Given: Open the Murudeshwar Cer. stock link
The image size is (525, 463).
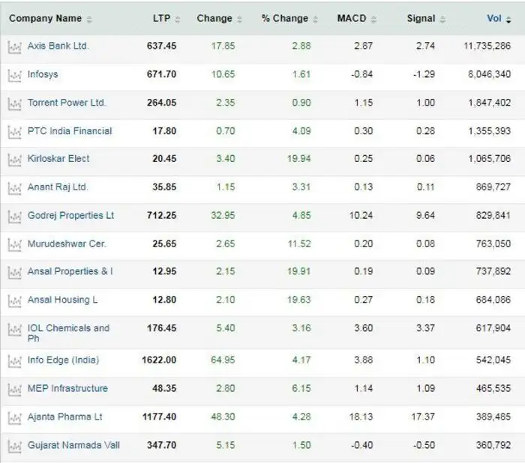Looking at the screenshot, I should click(x=67, y=243).
